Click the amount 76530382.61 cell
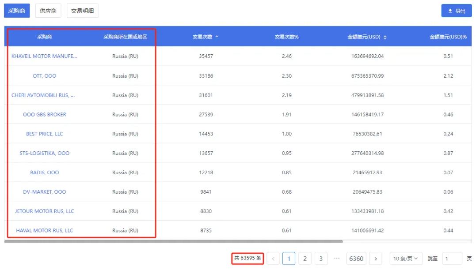Image resolution: width=476 pixels, height=270 pixels. 367,134
